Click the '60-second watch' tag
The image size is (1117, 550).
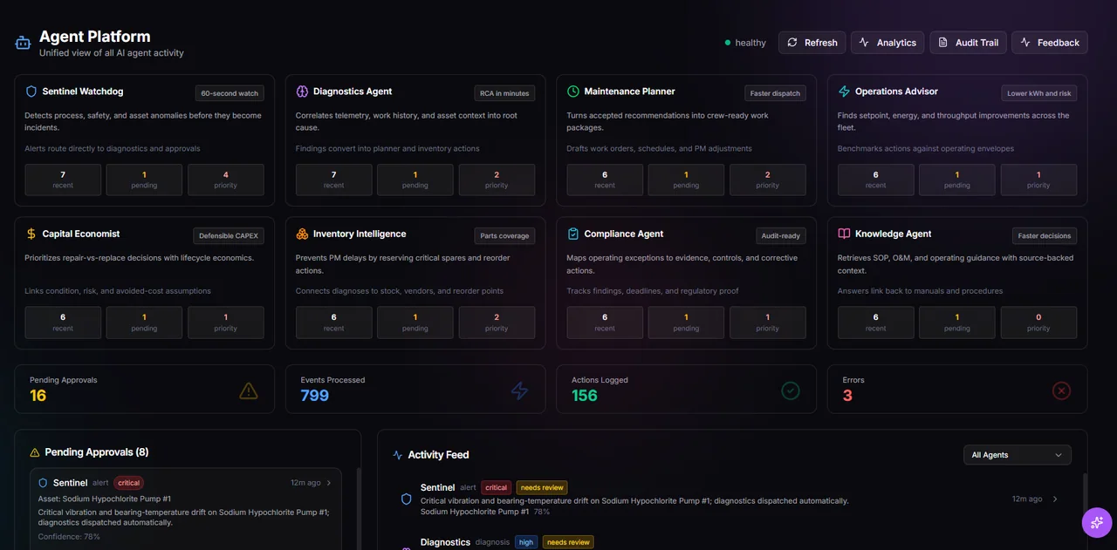[x=230, y=93]
